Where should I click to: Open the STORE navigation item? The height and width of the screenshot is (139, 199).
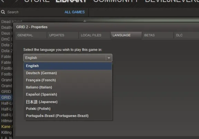[37, 1]
